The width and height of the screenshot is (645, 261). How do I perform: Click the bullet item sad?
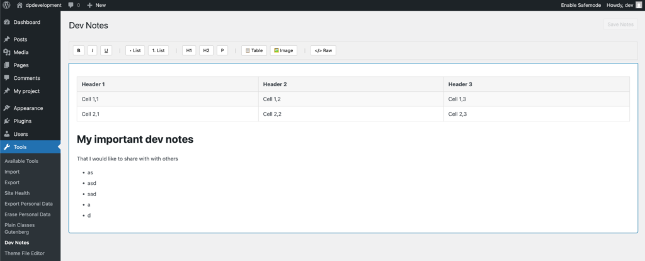pyautogui.click(x=92, y=194)
